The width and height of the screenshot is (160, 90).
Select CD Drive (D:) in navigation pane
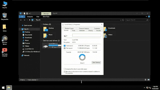coord(31,52)
